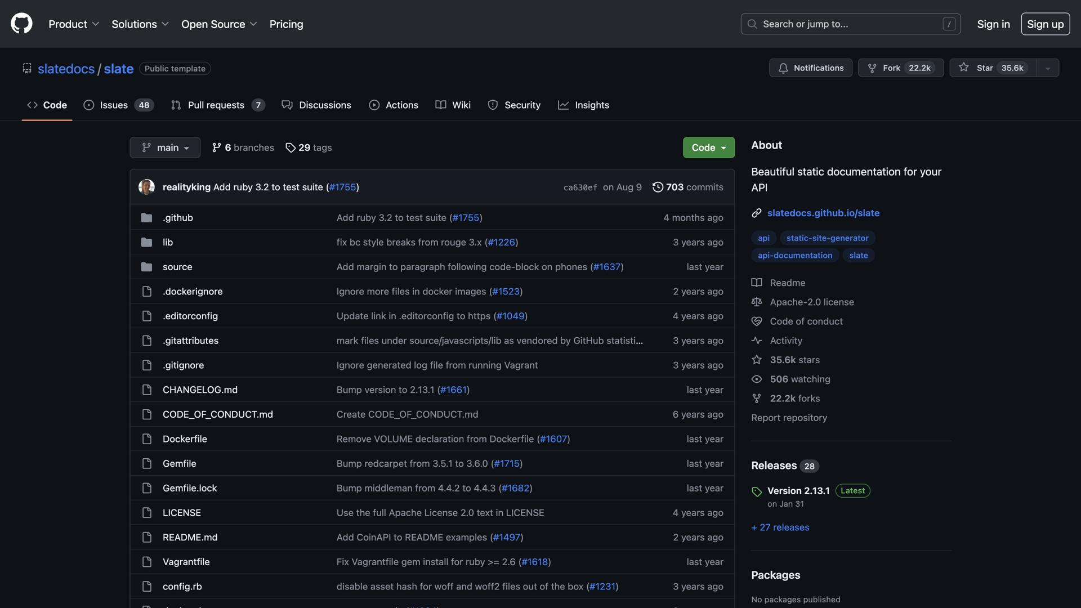
Task: Open the .github folder
Action: tap(178, 217)
